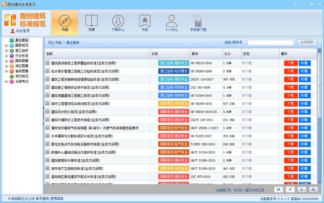
Task: Open the 书城 bookstore icon
Action: click(x=65, y=23)
